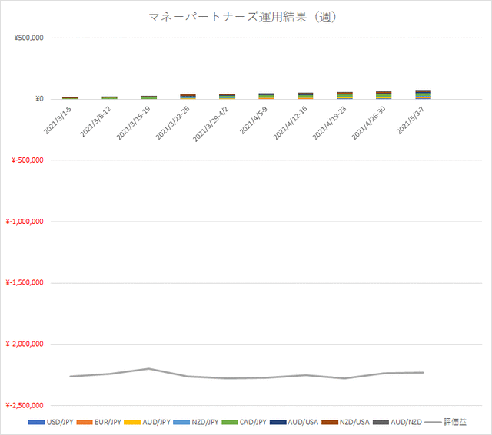Click the ¥-2,500,000 axis label
This screenshot has width=492, height=435.
[x=25, y=406]
